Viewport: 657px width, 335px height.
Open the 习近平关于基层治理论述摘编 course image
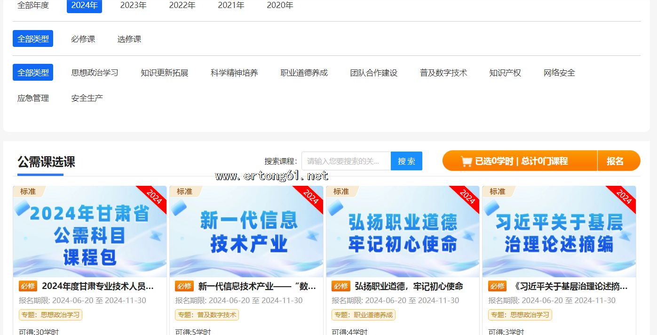(x=559, y=231)
